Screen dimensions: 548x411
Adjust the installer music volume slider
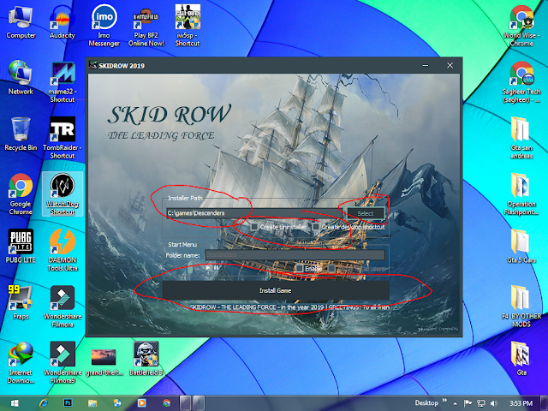click(x=190, y=268)
